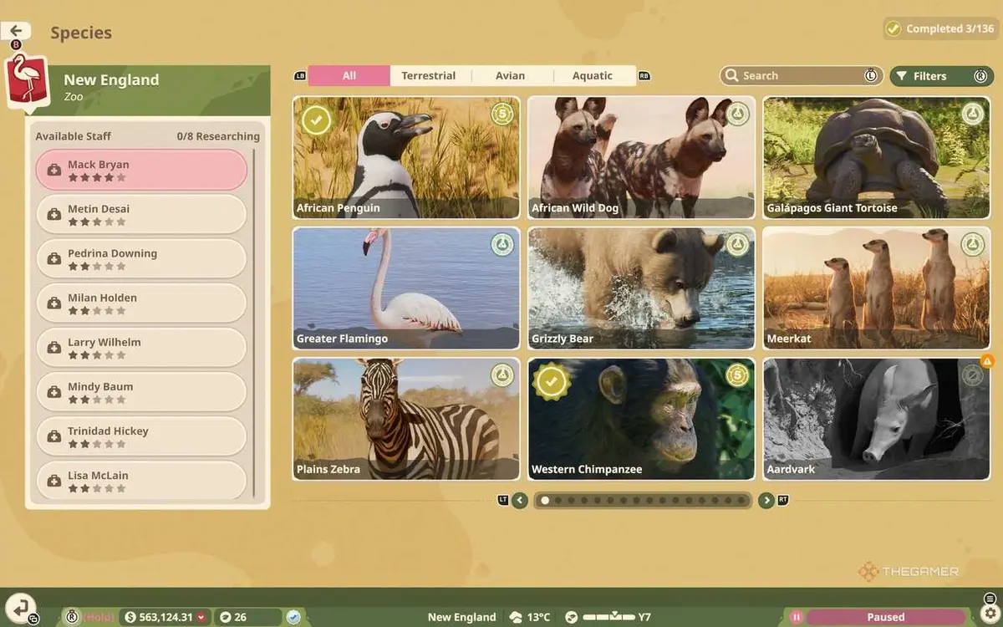Expand the cash balance dropdown arrow

coord(201,617)
